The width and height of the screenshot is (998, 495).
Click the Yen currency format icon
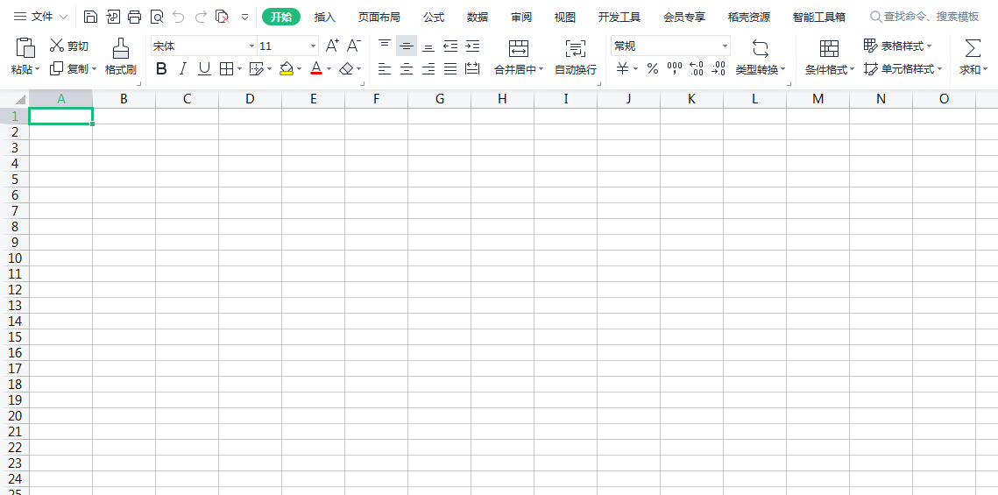pyautogui.click(x=622, y=68)
